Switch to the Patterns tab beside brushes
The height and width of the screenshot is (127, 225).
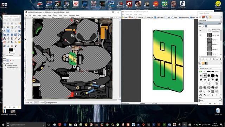click(203, 63)
